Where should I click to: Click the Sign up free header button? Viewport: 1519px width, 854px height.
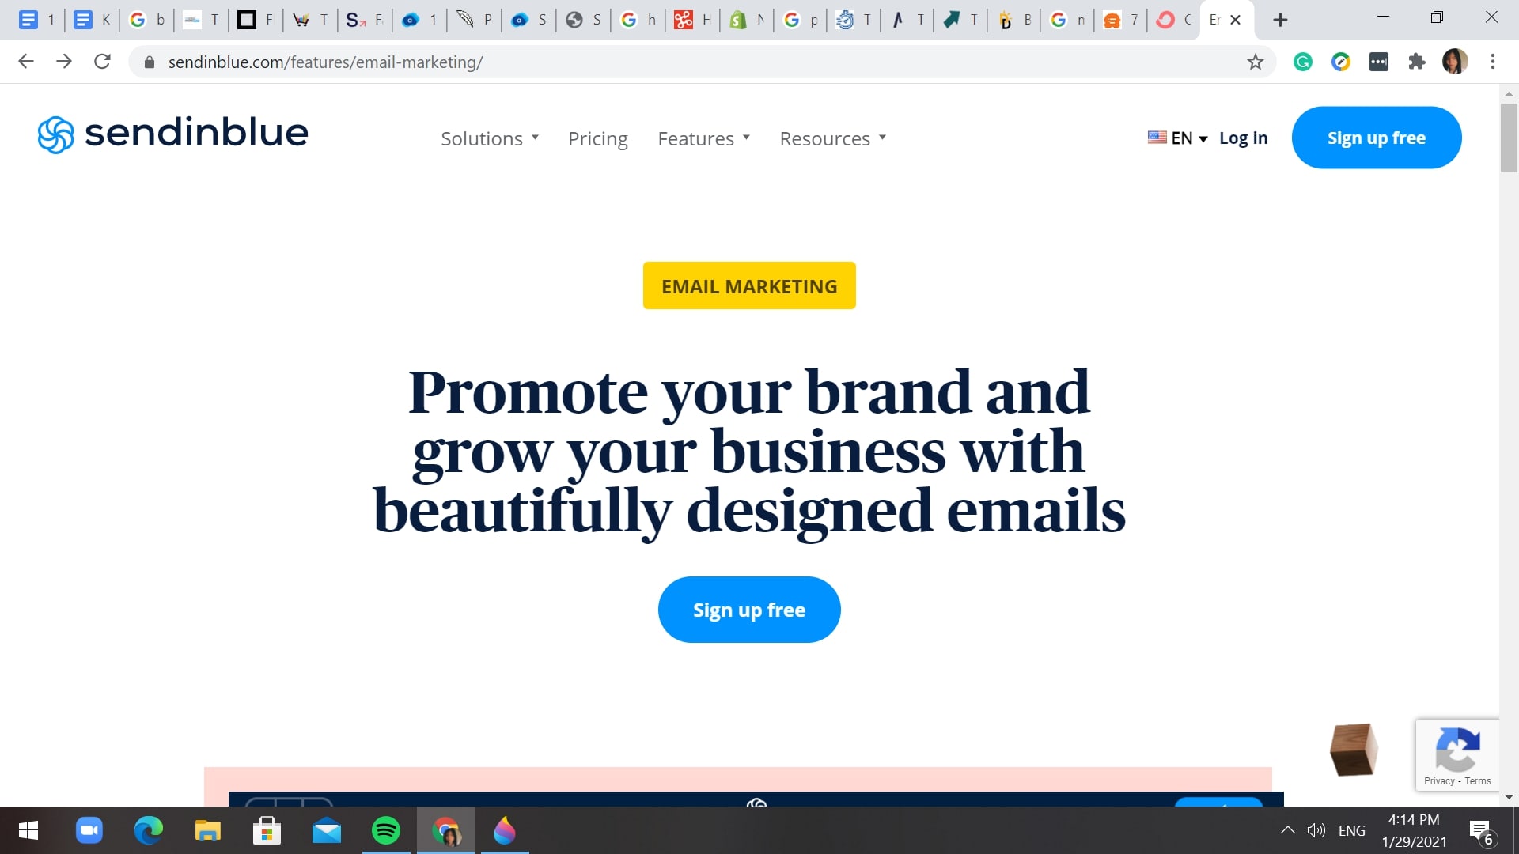click(1376, 137)
